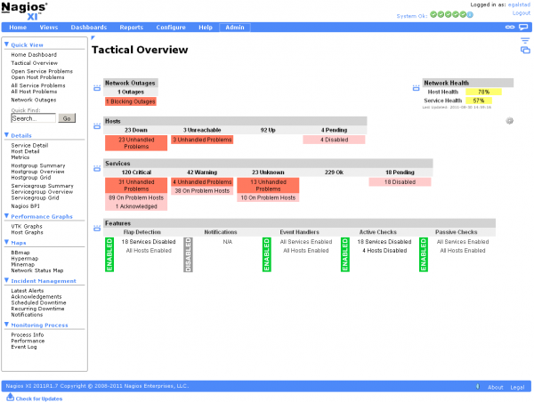Image resolution: width=534 pixels, height=402 pixels.
Task: Click the dashlet icon beside Services panel
Action: tap(97, 168)
